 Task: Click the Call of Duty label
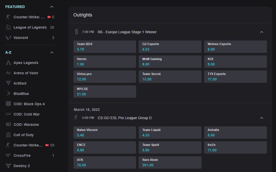(x=24, y=135)
